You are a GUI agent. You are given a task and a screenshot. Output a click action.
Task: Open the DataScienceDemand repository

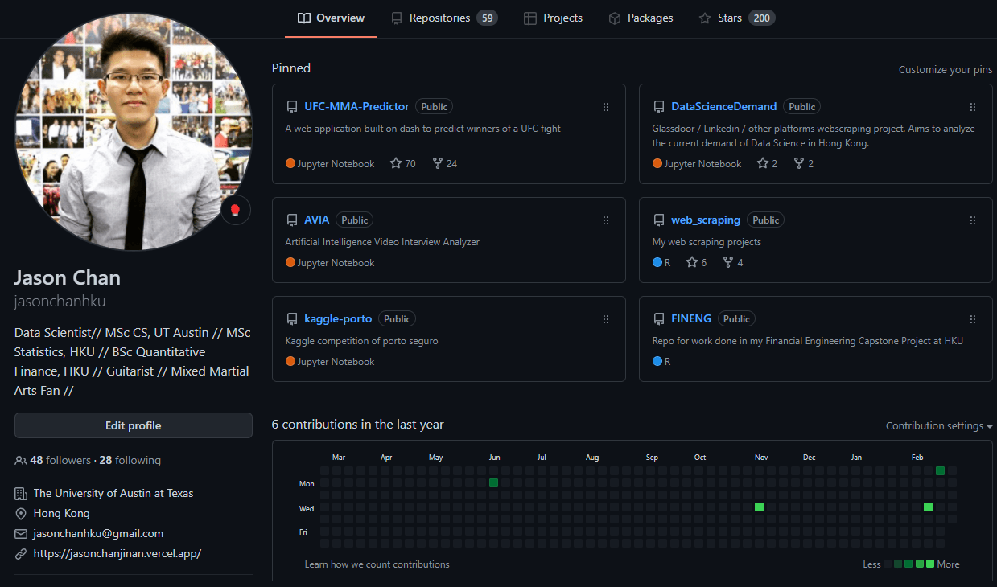723,106
